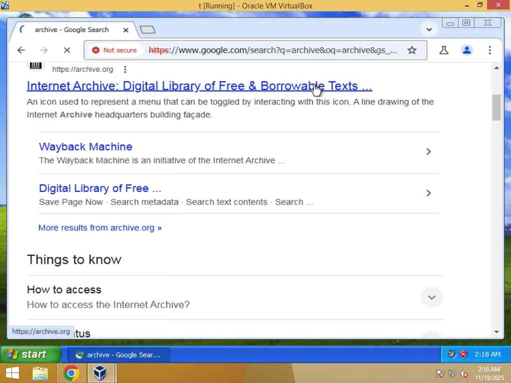The image size is (511, 383).
Task: Open the Chrome labs flask icon
Action: (444, 50)
